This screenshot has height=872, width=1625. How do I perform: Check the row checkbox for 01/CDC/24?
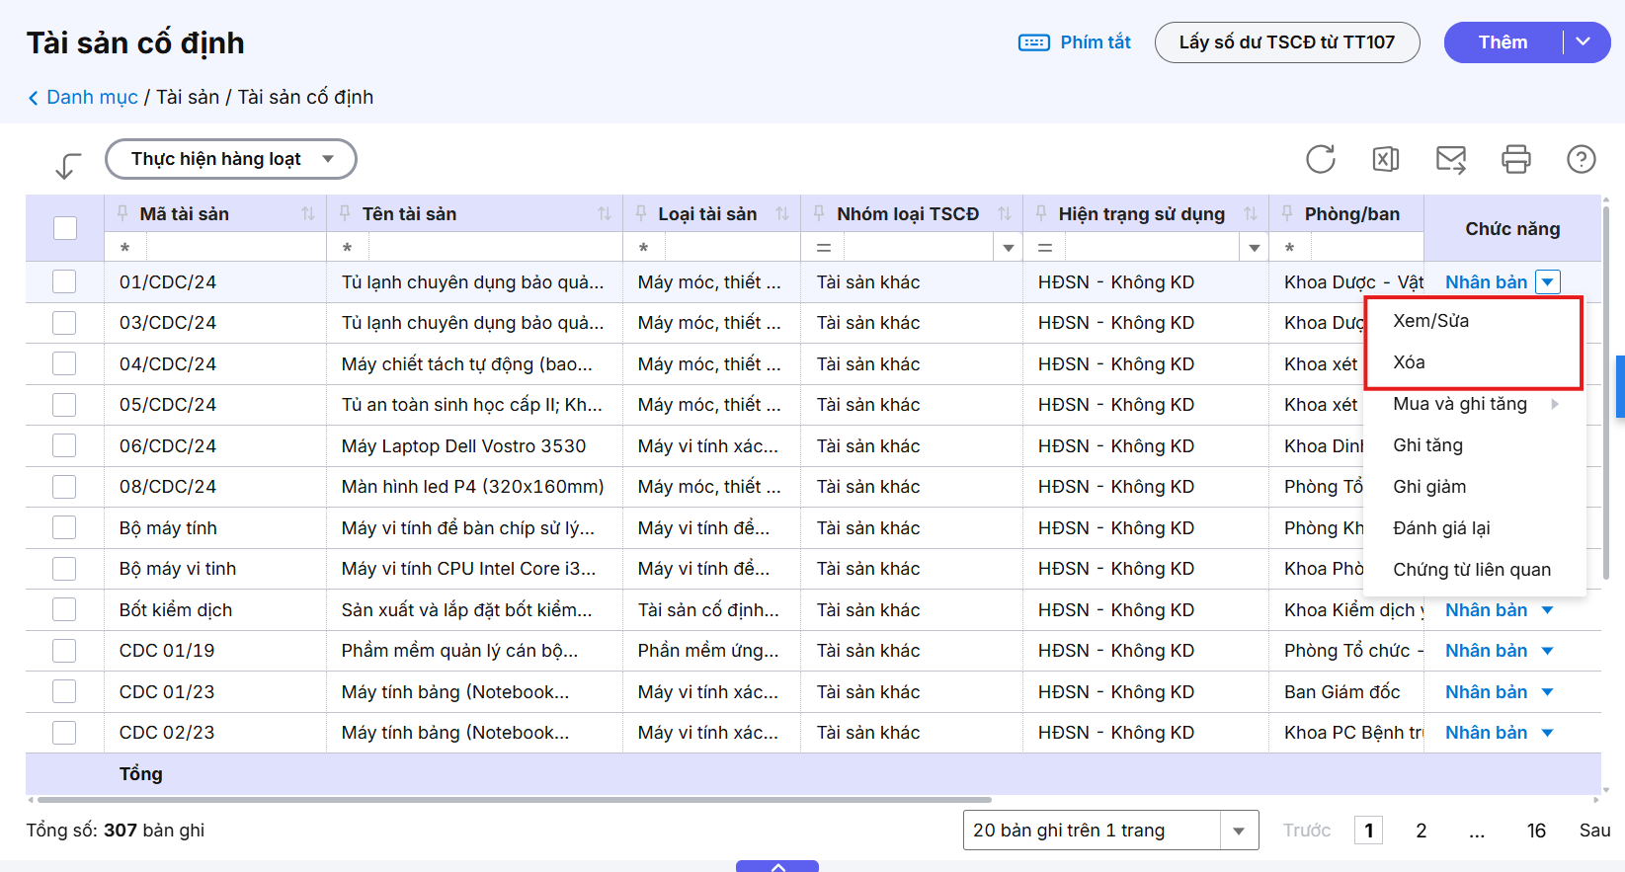(65, 282)
